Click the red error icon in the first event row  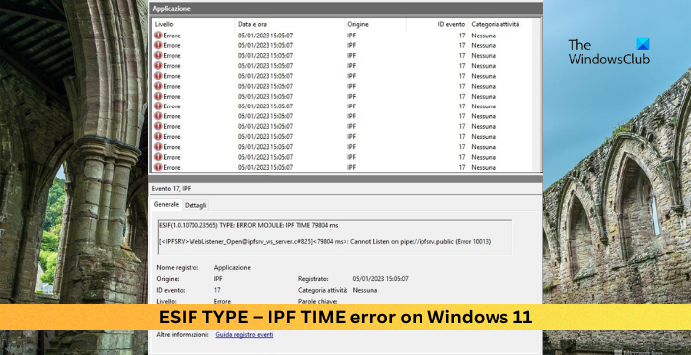pyautogui.click(x=158, y=35)
